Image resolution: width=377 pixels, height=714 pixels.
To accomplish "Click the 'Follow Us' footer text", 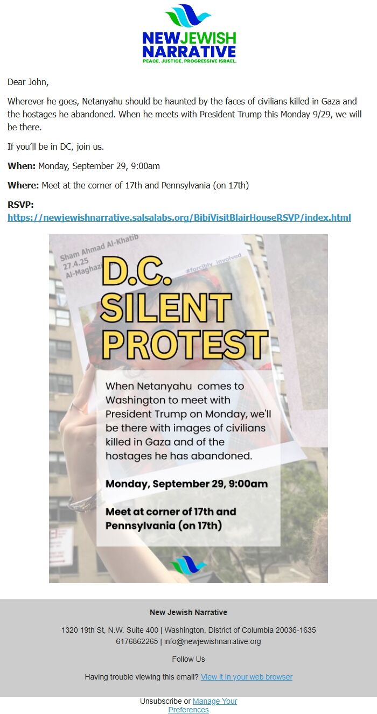I will click(188, 659).
